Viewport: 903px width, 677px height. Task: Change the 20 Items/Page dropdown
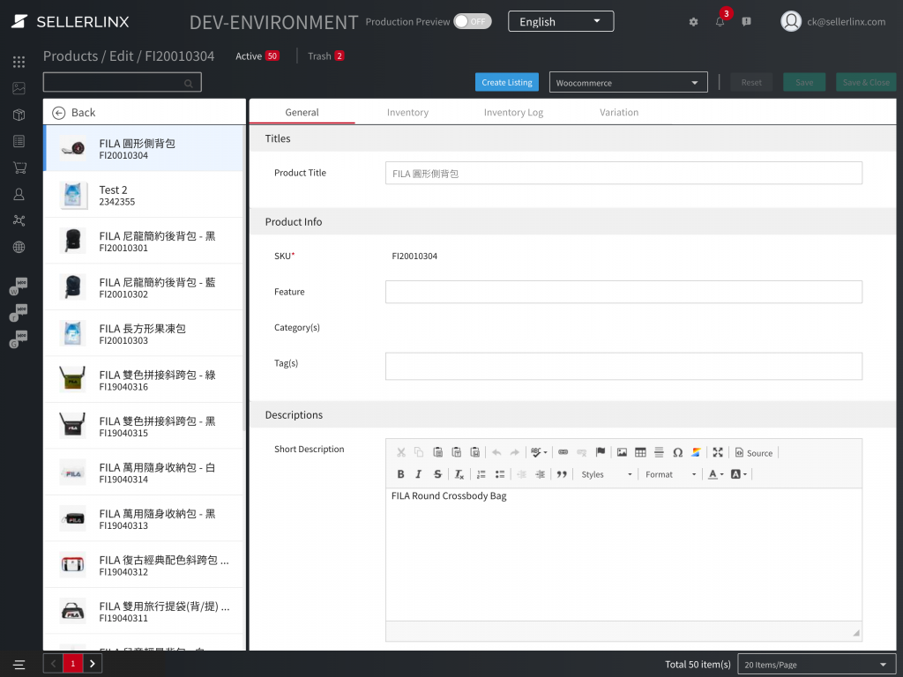tap(817, 665)
